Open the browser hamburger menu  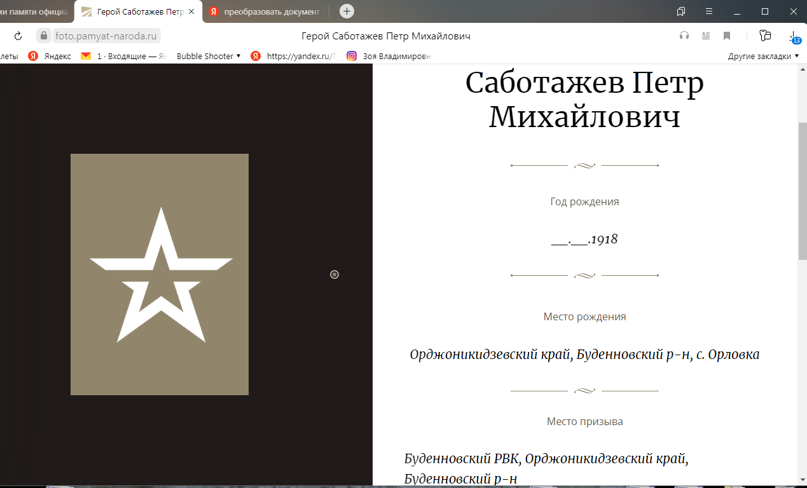pos(709,11)
